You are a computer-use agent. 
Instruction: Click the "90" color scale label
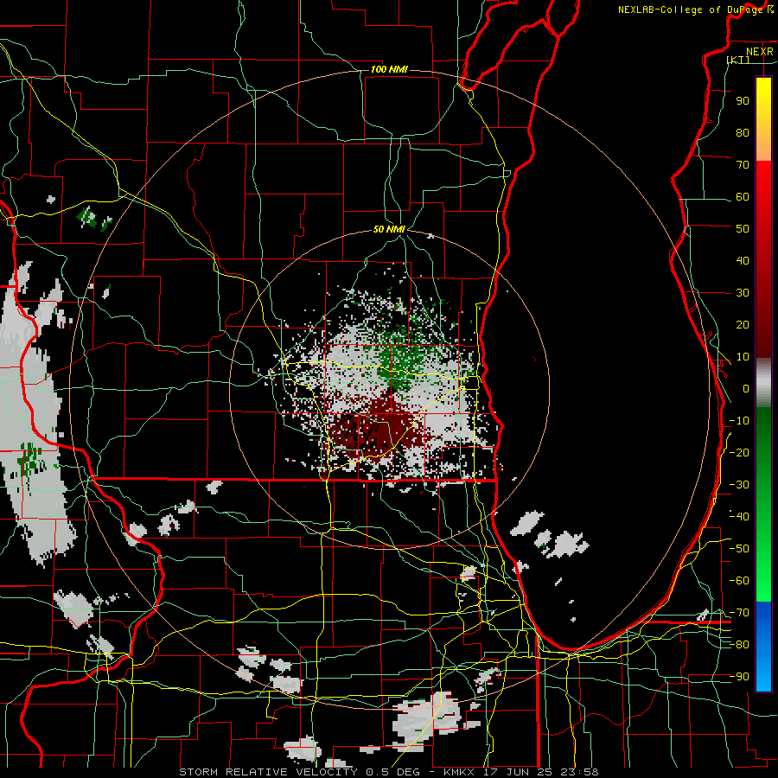tap(743, 101)
